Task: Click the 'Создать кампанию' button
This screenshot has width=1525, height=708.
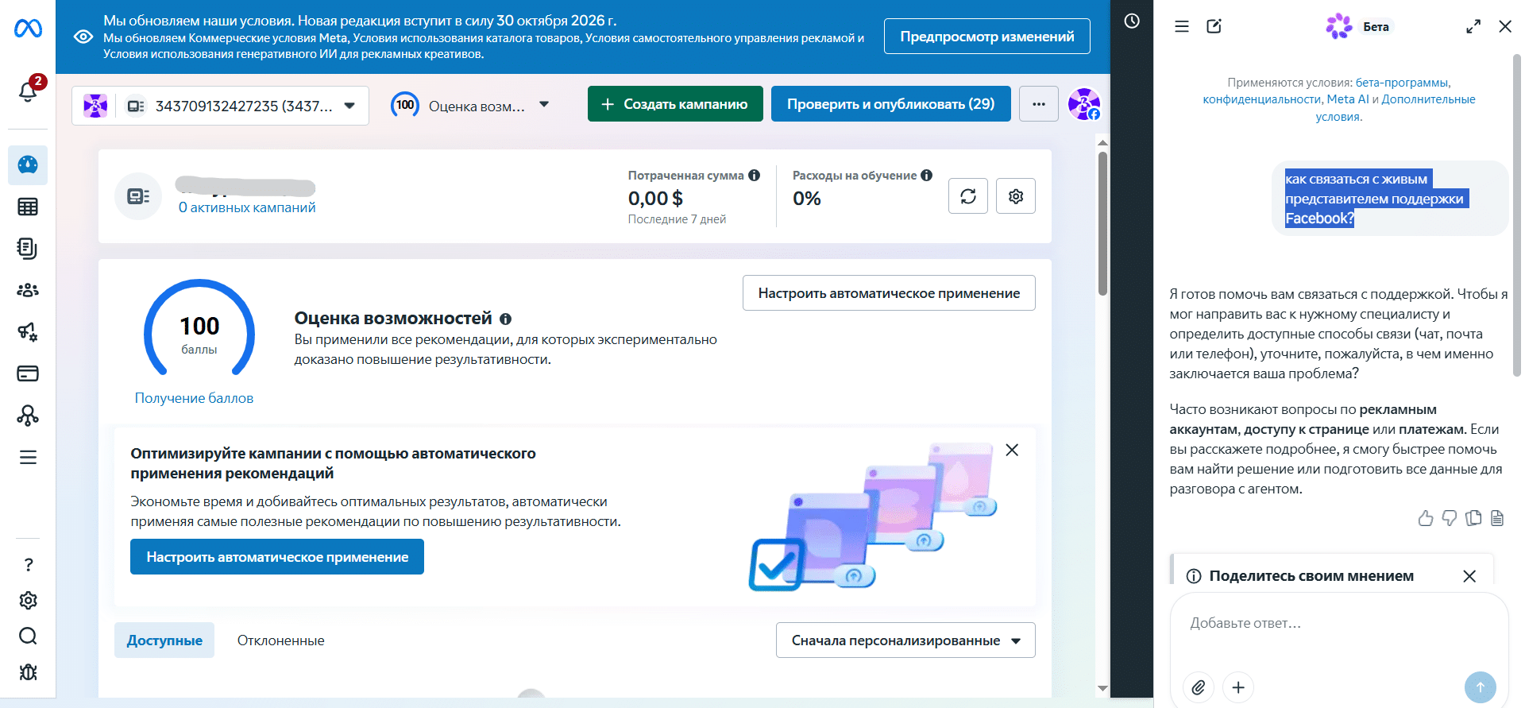Action: [675, 104]
